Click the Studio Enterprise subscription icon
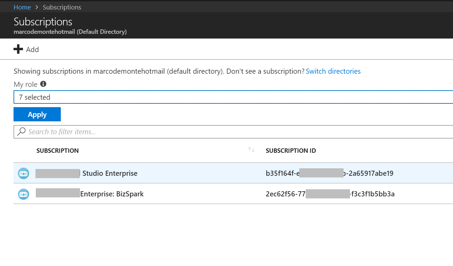453x266 pixels. point(23,173)
